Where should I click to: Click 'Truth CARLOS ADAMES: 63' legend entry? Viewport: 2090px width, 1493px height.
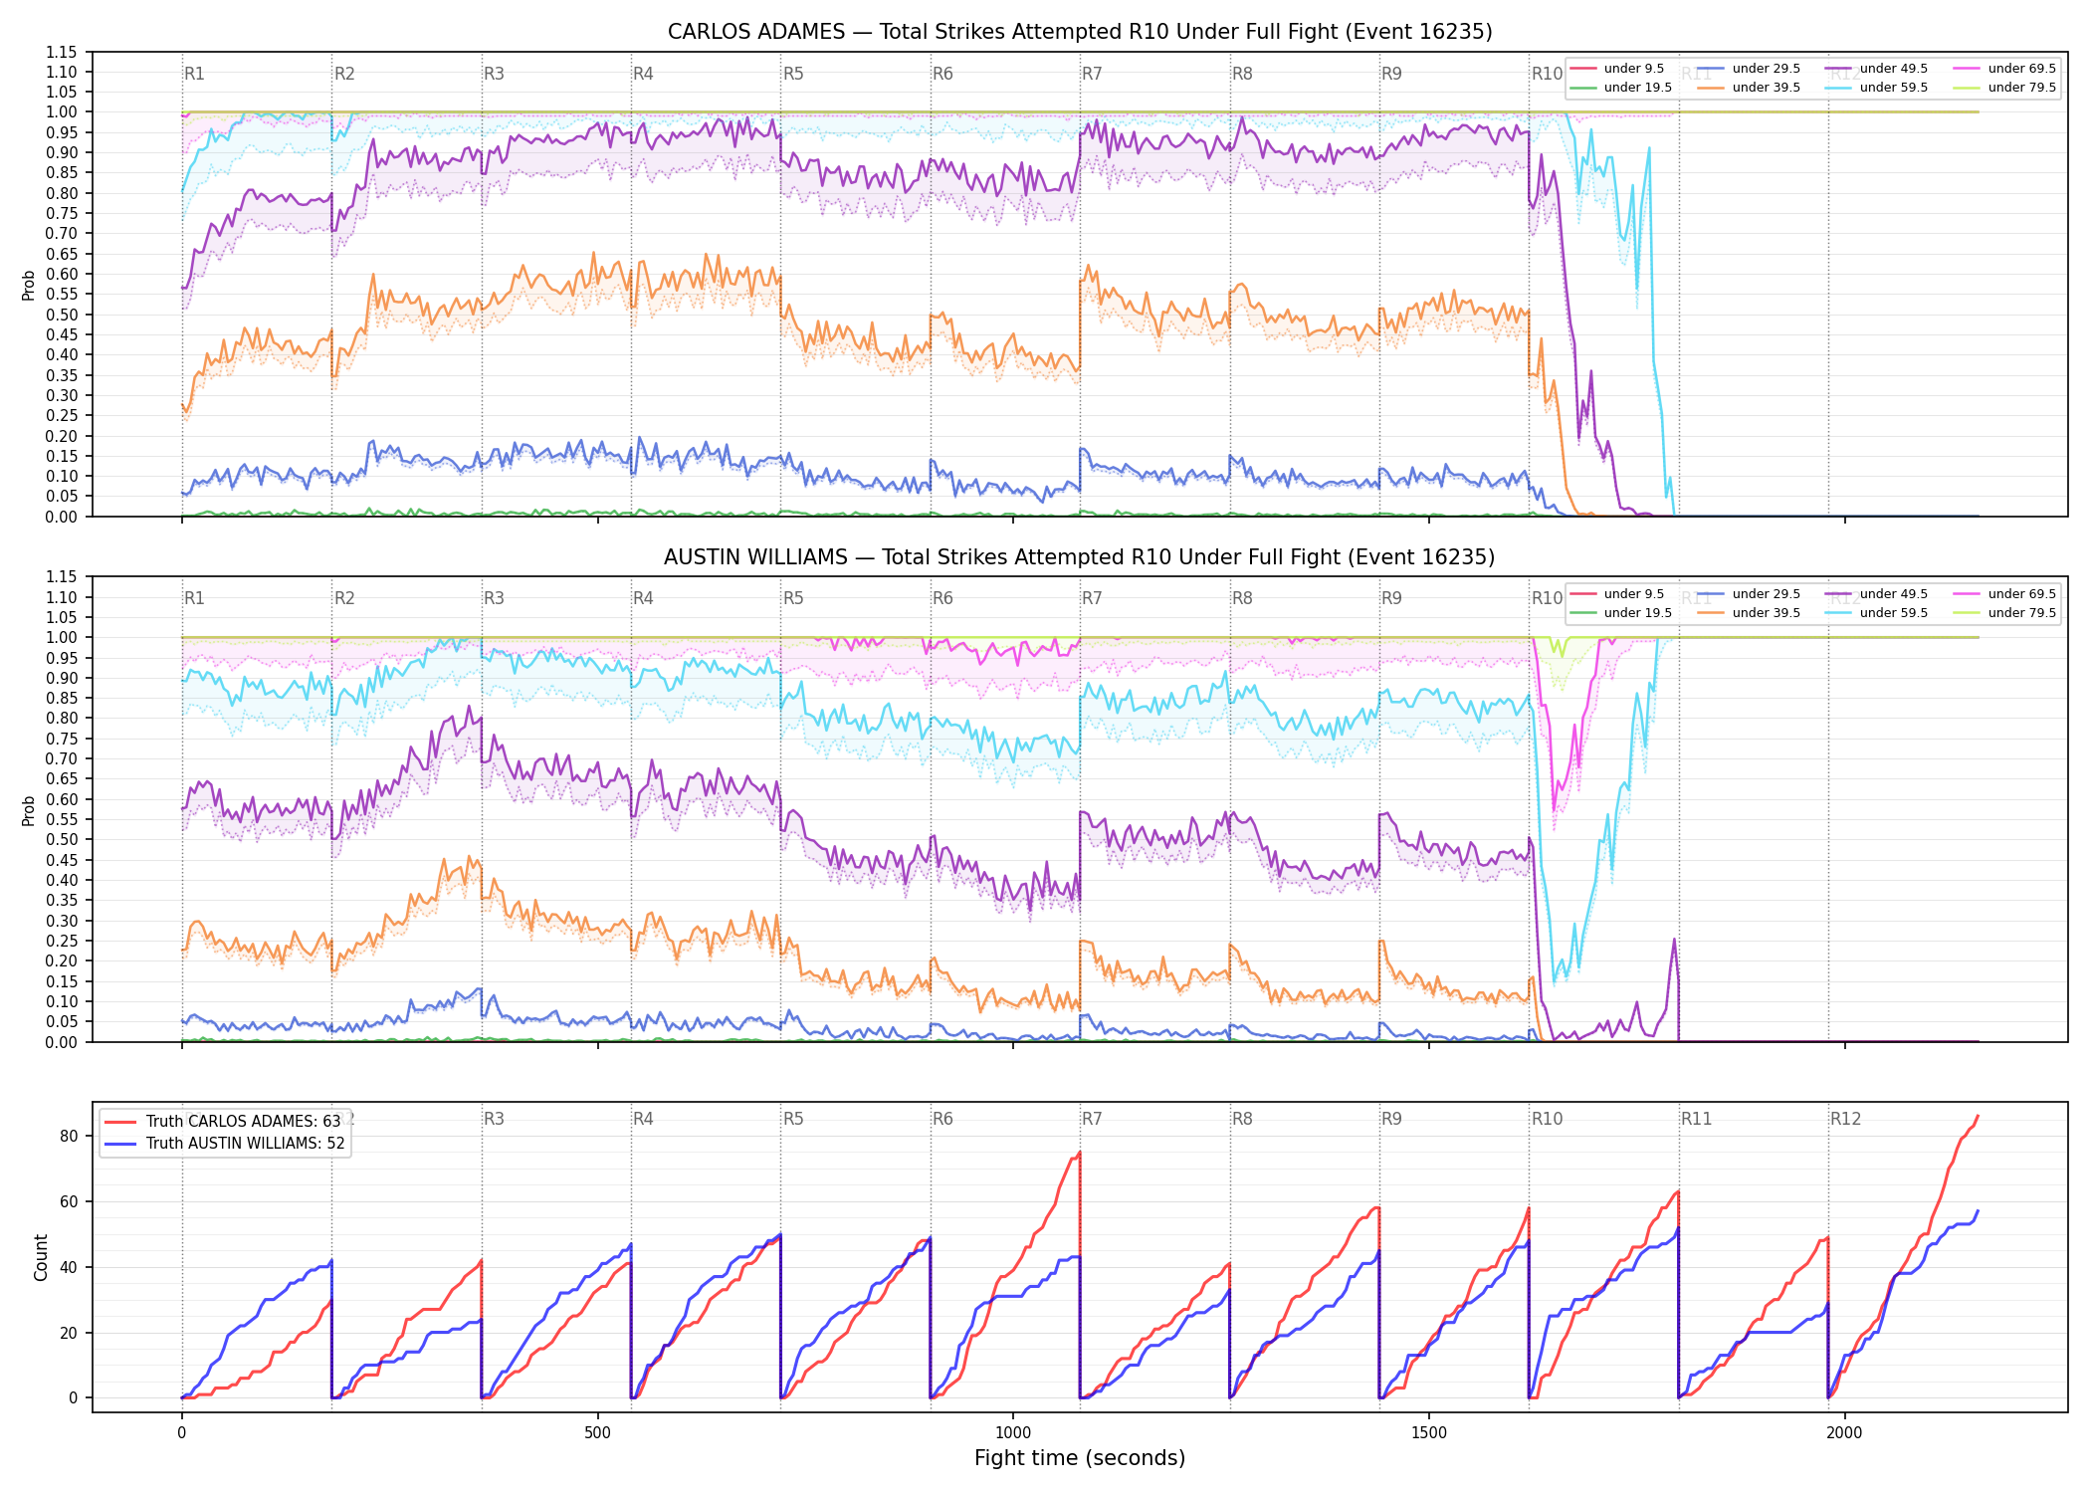tap(224, 1121)
